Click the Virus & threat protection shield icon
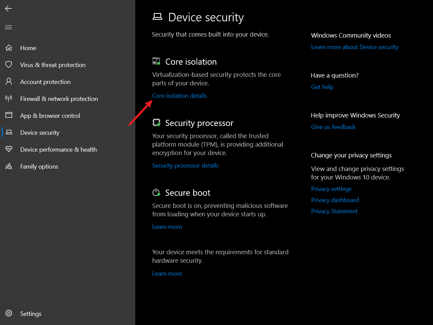 point(9,65)
